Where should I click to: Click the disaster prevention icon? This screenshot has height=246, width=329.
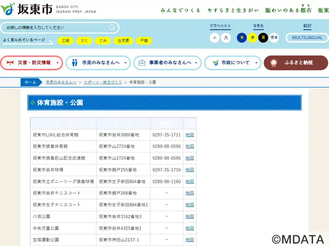tap(10, 63)
